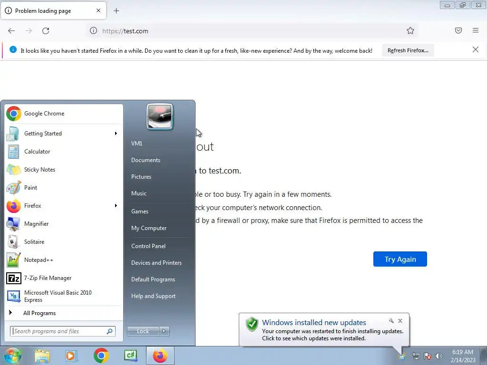Close the Windows updates notification balloon
Image resolution: width=487 pixels, height=365 pixels.
tap(400, 321)
